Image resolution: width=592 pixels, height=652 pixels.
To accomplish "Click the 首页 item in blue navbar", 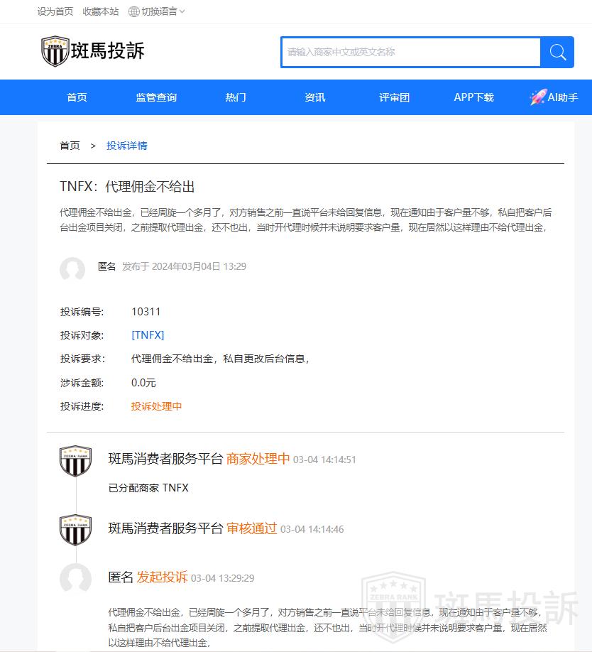I will (x=77, y=97).
